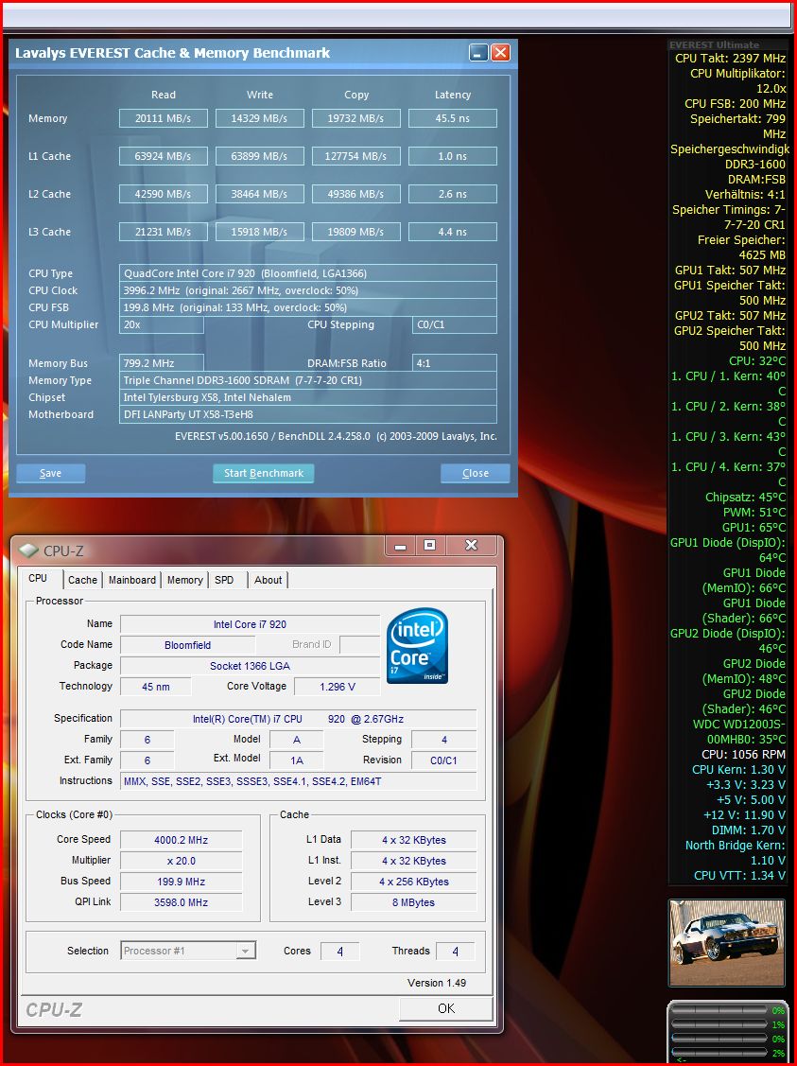Select the CPU tab in CPU-Z
Viewport: 797px width, 1066px height.
(38, 578)
